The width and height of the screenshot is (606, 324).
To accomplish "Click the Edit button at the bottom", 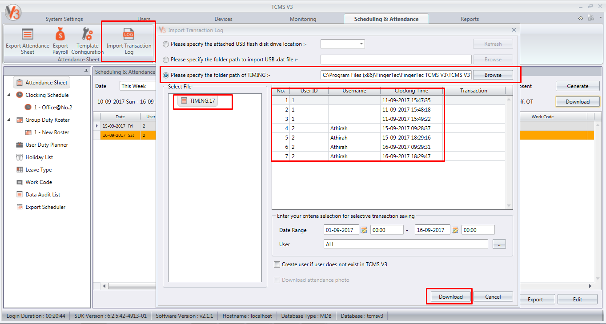I will 577,300.
